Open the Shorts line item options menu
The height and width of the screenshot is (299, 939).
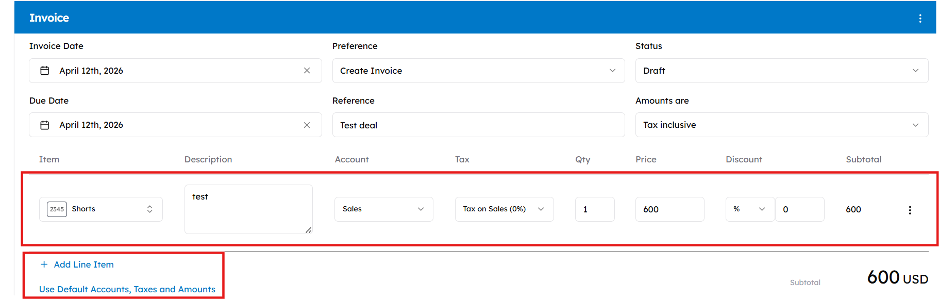pyautogui.click(x=910, y=210)
